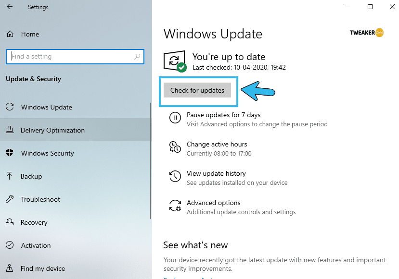The image size is (399, 279).
Task: Click 'See updates installed on your device' text
Action: point(237,183)
